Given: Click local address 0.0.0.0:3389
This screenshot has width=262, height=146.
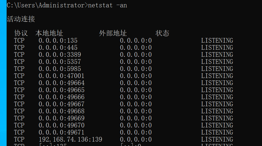Looking at the screenshot, I should [60, 55].
